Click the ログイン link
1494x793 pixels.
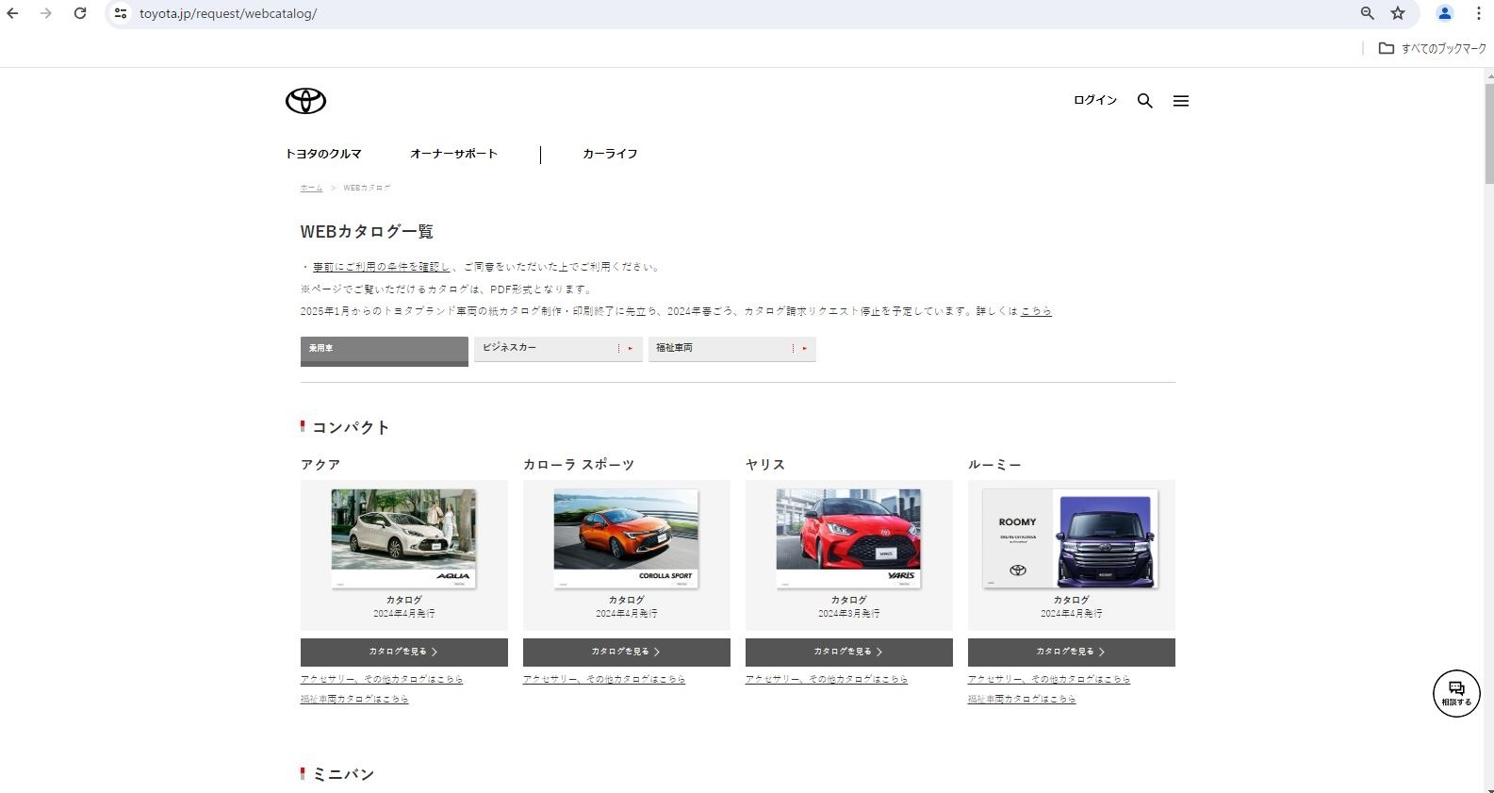click(1095, 100)
